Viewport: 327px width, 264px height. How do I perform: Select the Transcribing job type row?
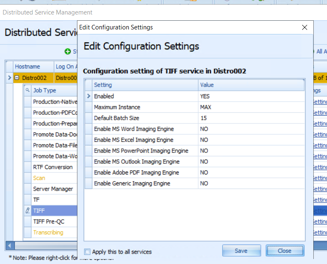coord(54,232)
